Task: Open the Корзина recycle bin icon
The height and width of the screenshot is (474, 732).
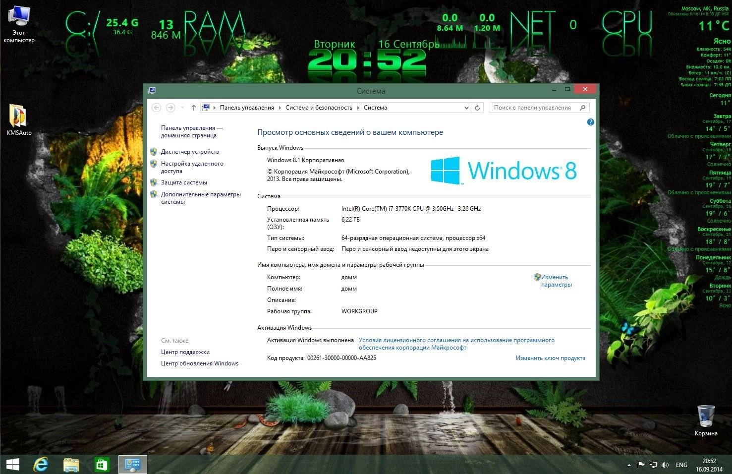Action: click(x=706, y=421)
